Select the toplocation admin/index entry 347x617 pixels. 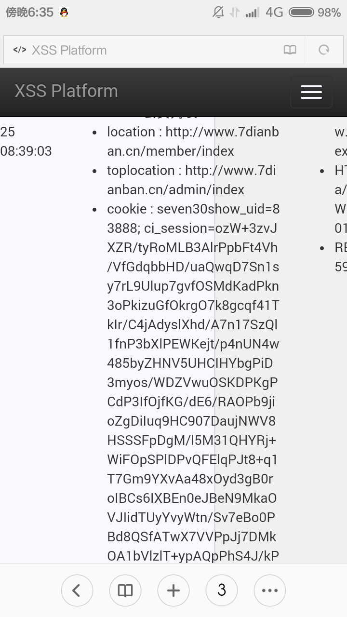[192, 180]
